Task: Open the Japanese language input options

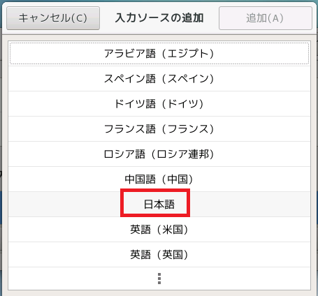Action: 159,205
